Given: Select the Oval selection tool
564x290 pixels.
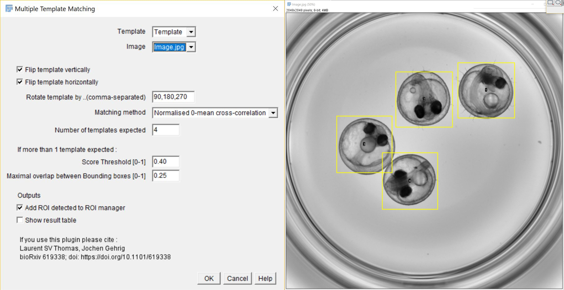Looking at the screenshot, I should 559,2.
